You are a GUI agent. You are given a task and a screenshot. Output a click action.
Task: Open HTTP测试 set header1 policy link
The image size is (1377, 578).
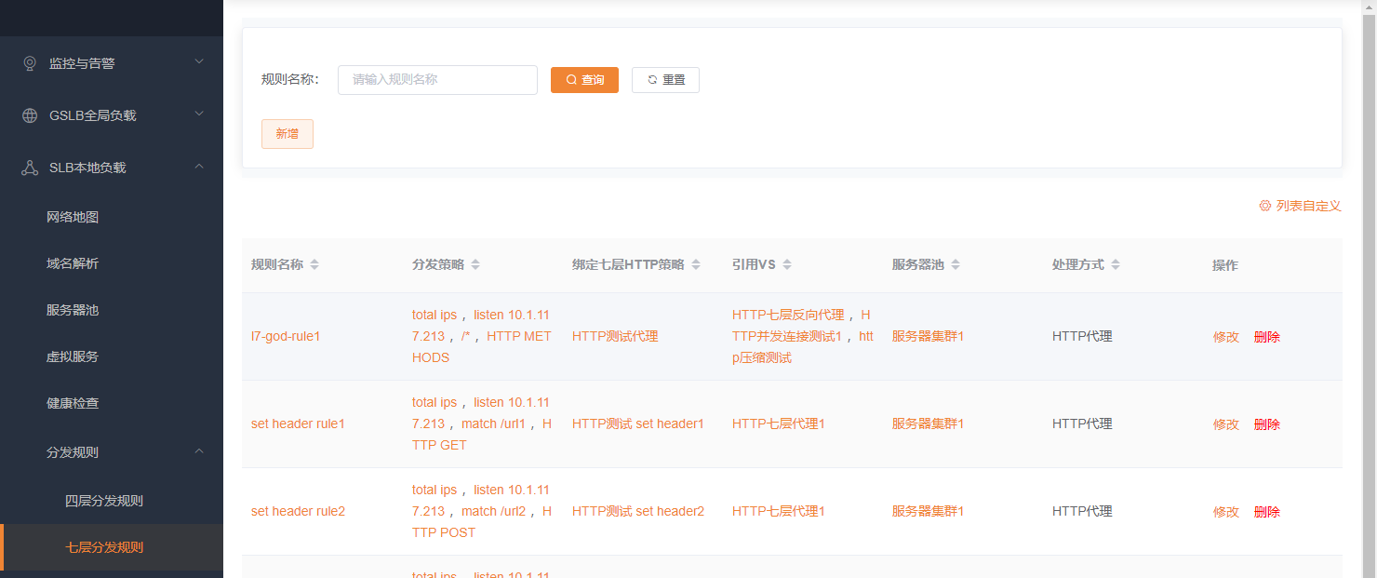coord(638,423)
